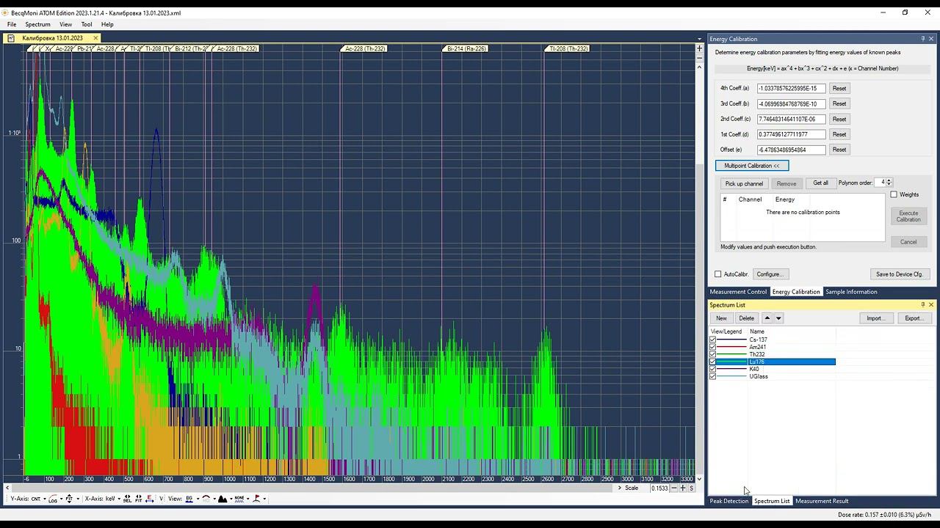Click the Y-axis LOG scale icon
This screenshot has height=528, width=940.
[53, 499]
